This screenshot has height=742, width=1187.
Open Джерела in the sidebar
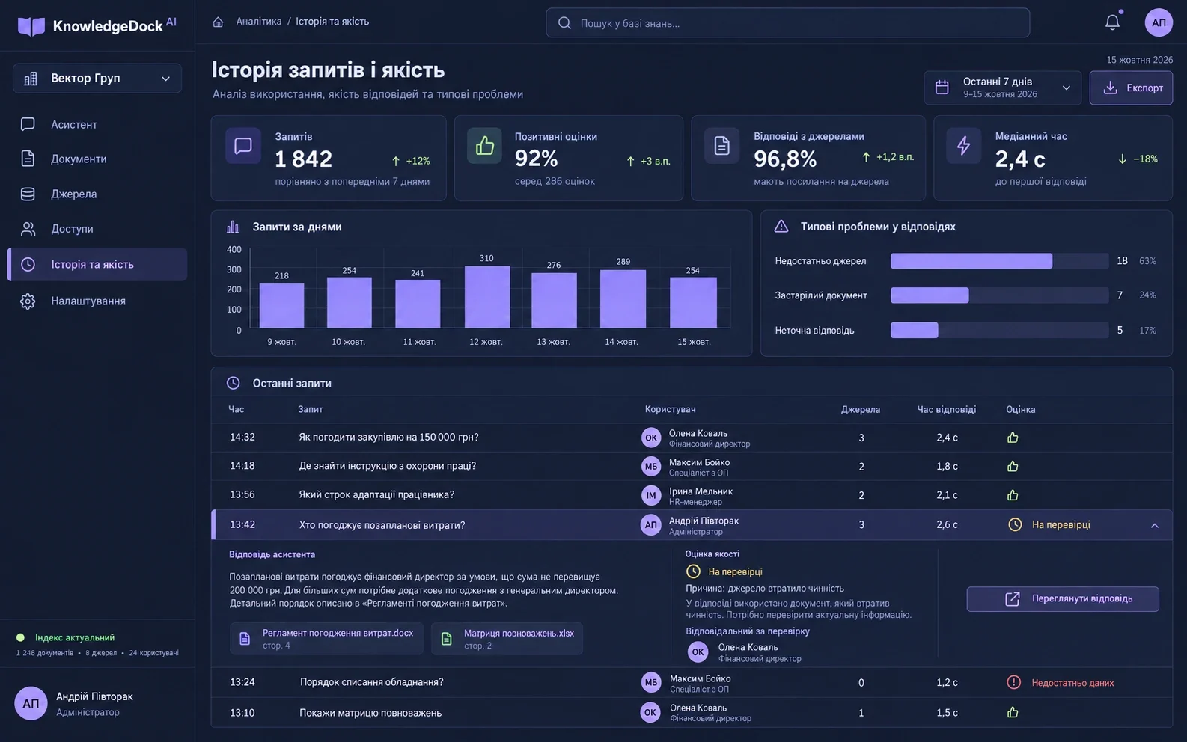click(97, 194)
